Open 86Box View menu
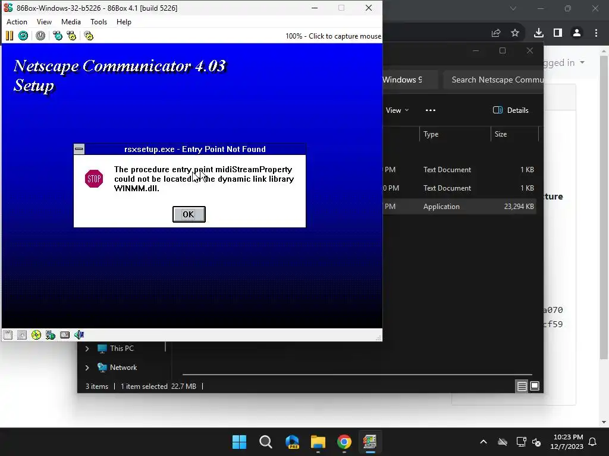The height and width of the screenshot is (456, 609). coord(44,22)
